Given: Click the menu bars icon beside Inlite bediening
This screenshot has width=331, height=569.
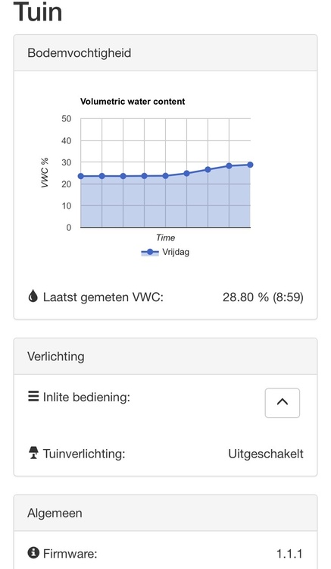Looking at the screenshot, I should (x=33, y=396).
